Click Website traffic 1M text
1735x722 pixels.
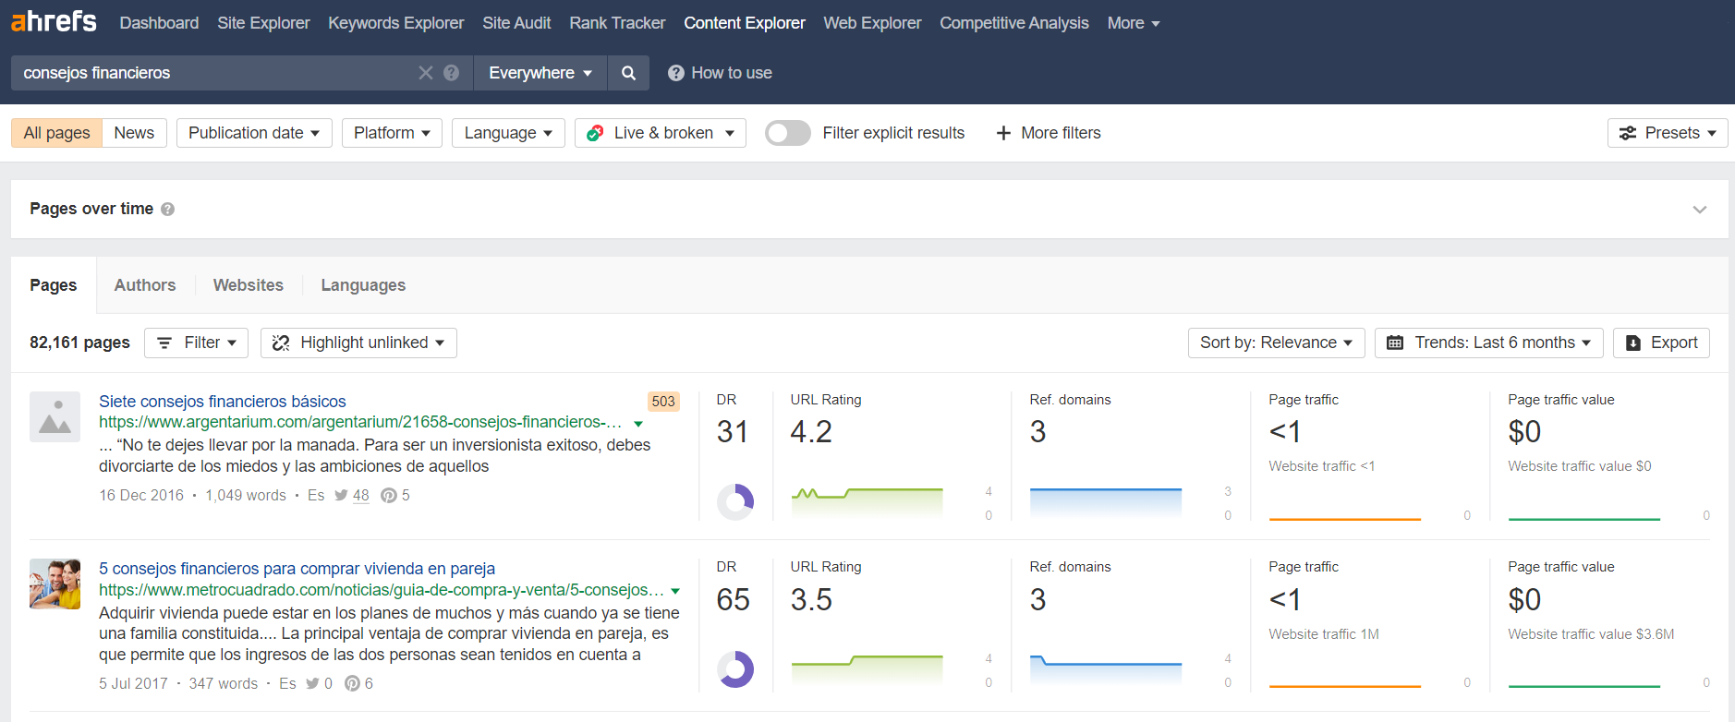pyautogui.click(x=1324, y=634)
